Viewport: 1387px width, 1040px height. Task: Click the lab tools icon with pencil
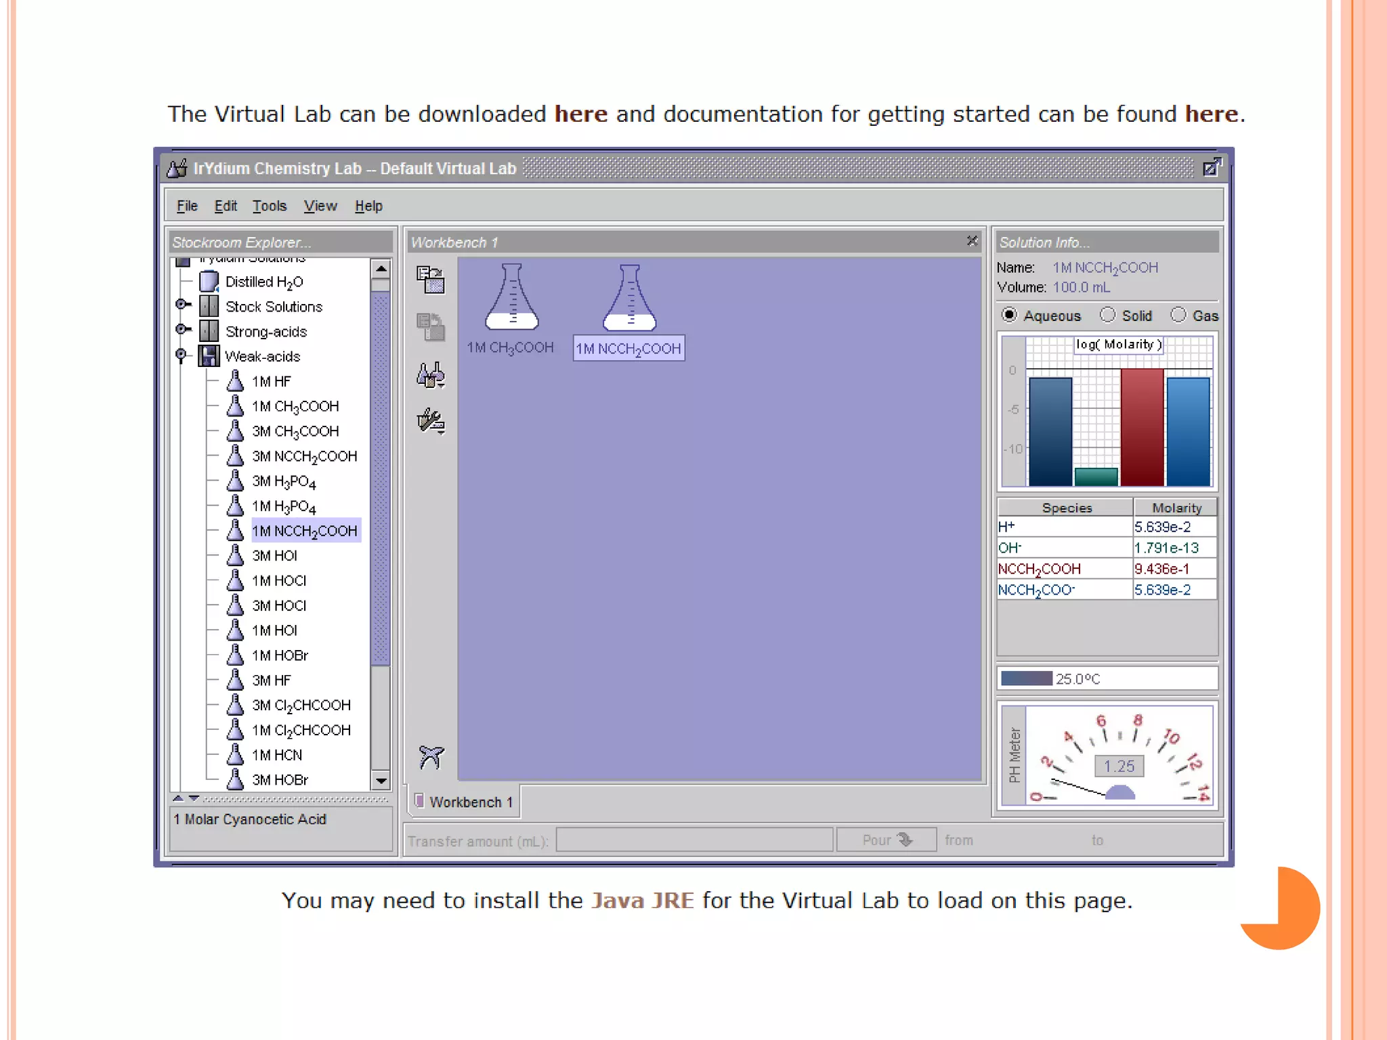click(x=431, y=421)
